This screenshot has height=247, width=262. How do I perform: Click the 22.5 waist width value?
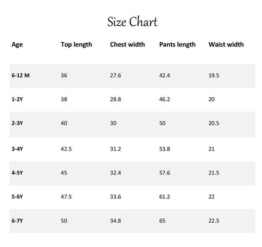click(x=214, y=220)
